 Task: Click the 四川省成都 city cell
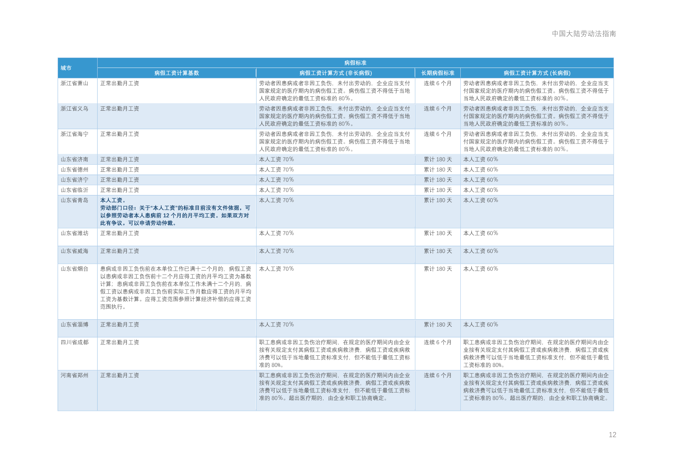pos(74,343)
